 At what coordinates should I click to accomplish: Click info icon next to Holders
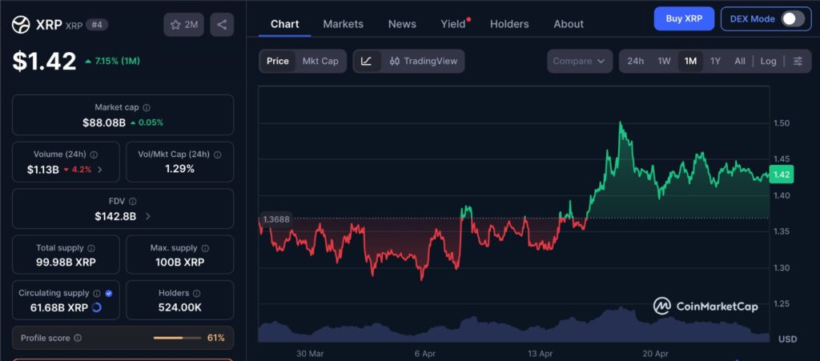(197, 293)
